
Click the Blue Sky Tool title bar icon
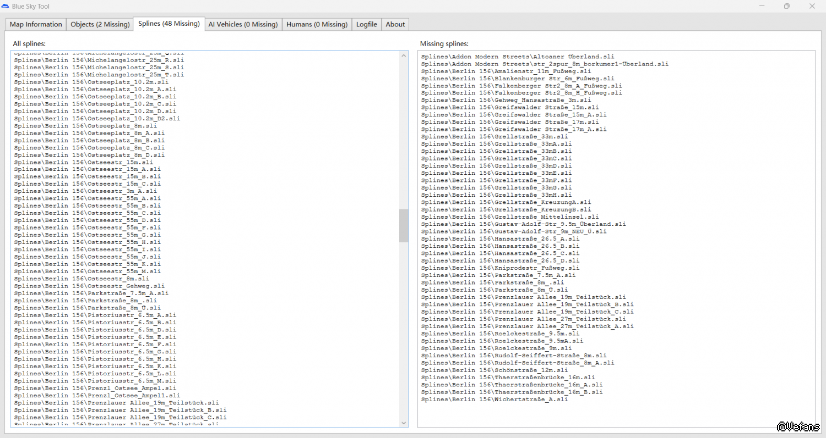5,6
